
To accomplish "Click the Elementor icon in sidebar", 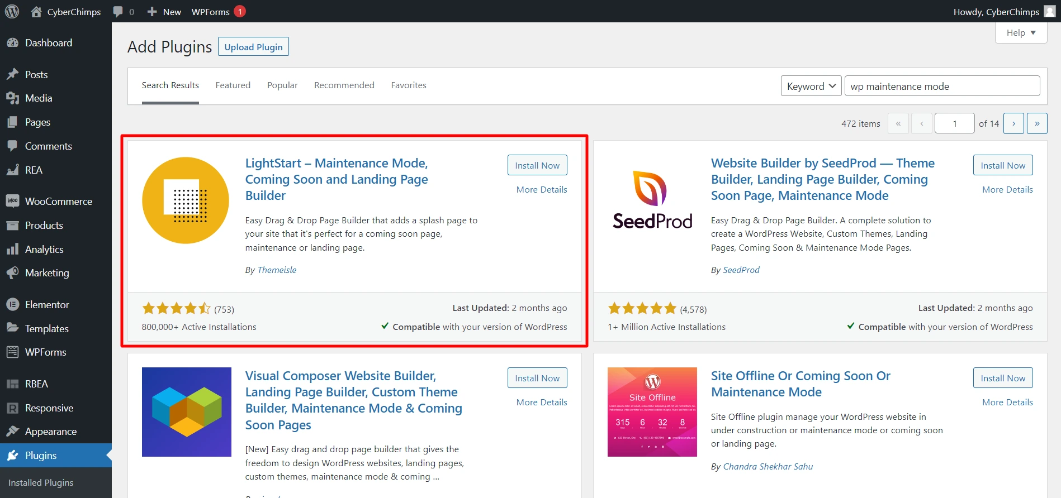I will (12, 305).
